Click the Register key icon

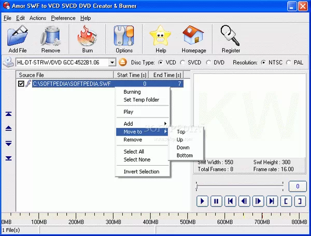point(230,36)
